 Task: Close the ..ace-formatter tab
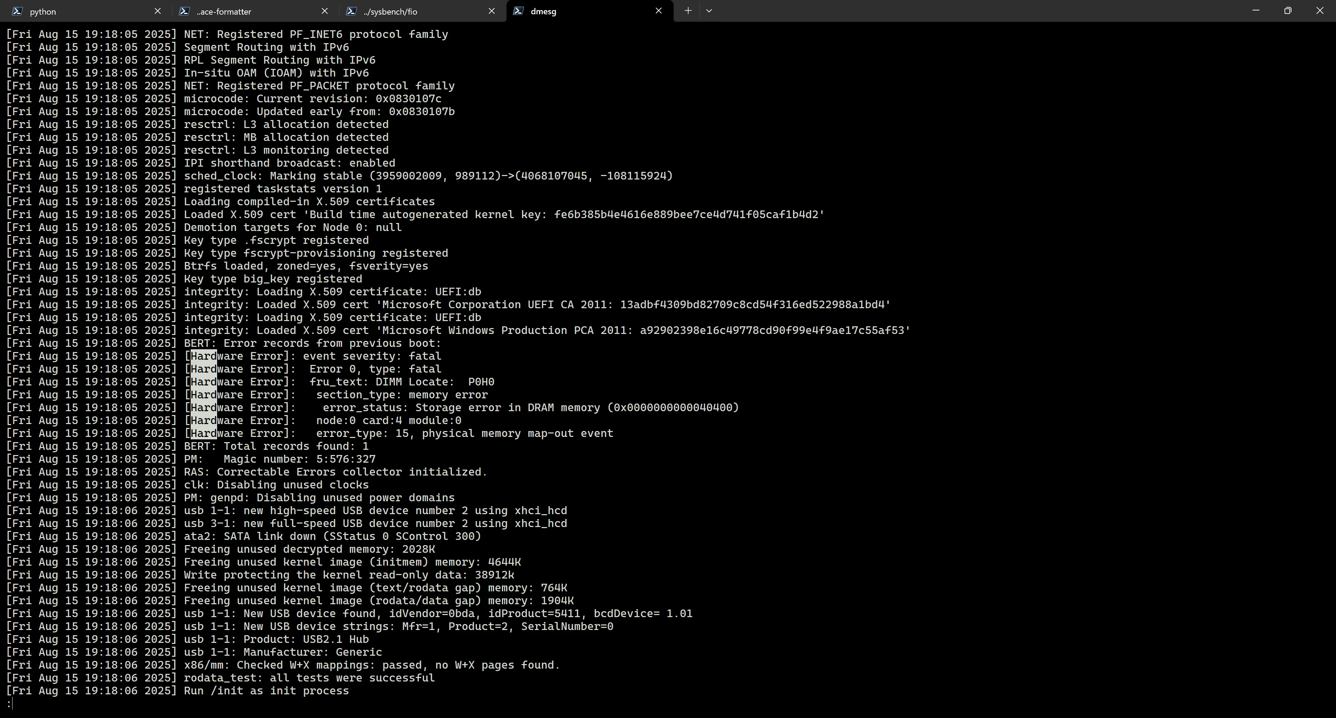325,11
